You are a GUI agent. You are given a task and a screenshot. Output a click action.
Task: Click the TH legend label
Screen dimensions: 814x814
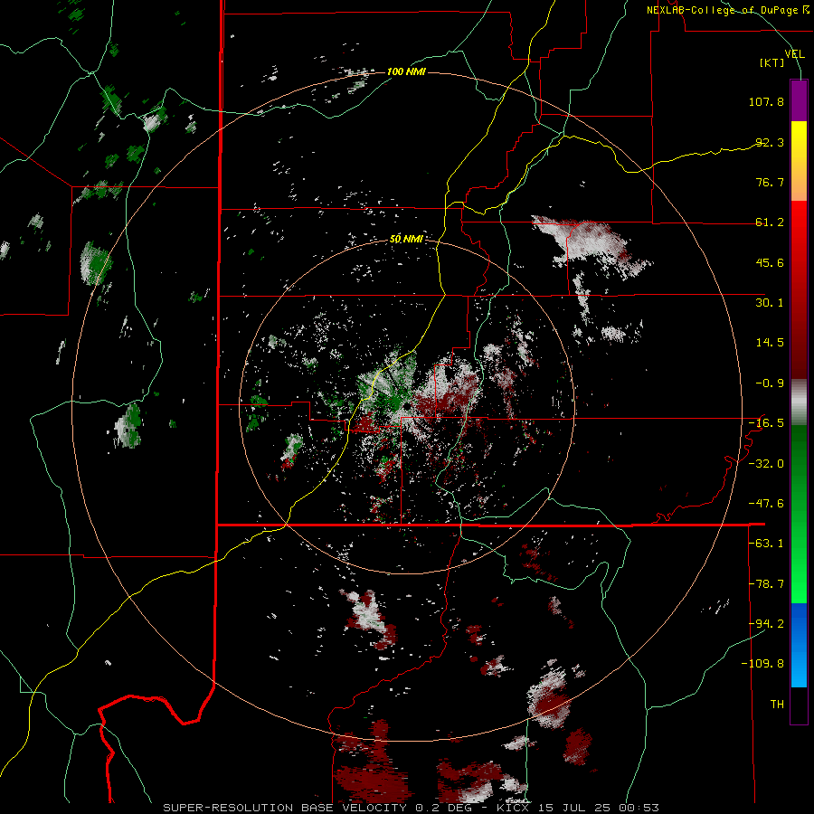[x=777, y=705]
